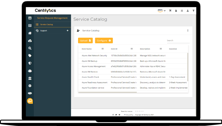Screen dimensions: 222x126
Task: Click the 3-Week Assessment duration cell
Action: pos(178,82)
